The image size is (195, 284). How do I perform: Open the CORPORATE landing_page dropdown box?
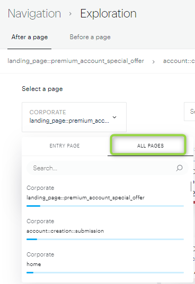click(x=74, y=117)
